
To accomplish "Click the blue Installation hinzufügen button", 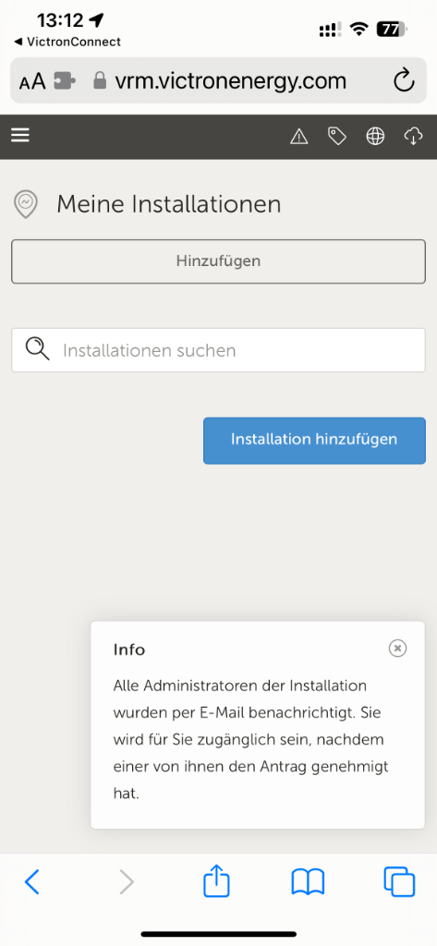I will 314,441.
